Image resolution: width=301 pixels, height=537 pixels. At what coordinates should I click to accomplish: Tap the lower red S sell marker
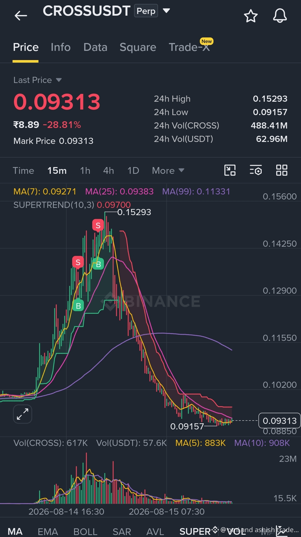tap(78, 263)
